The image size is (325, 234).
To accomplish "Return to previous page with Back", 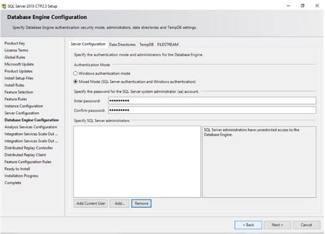I will point(248,225).
